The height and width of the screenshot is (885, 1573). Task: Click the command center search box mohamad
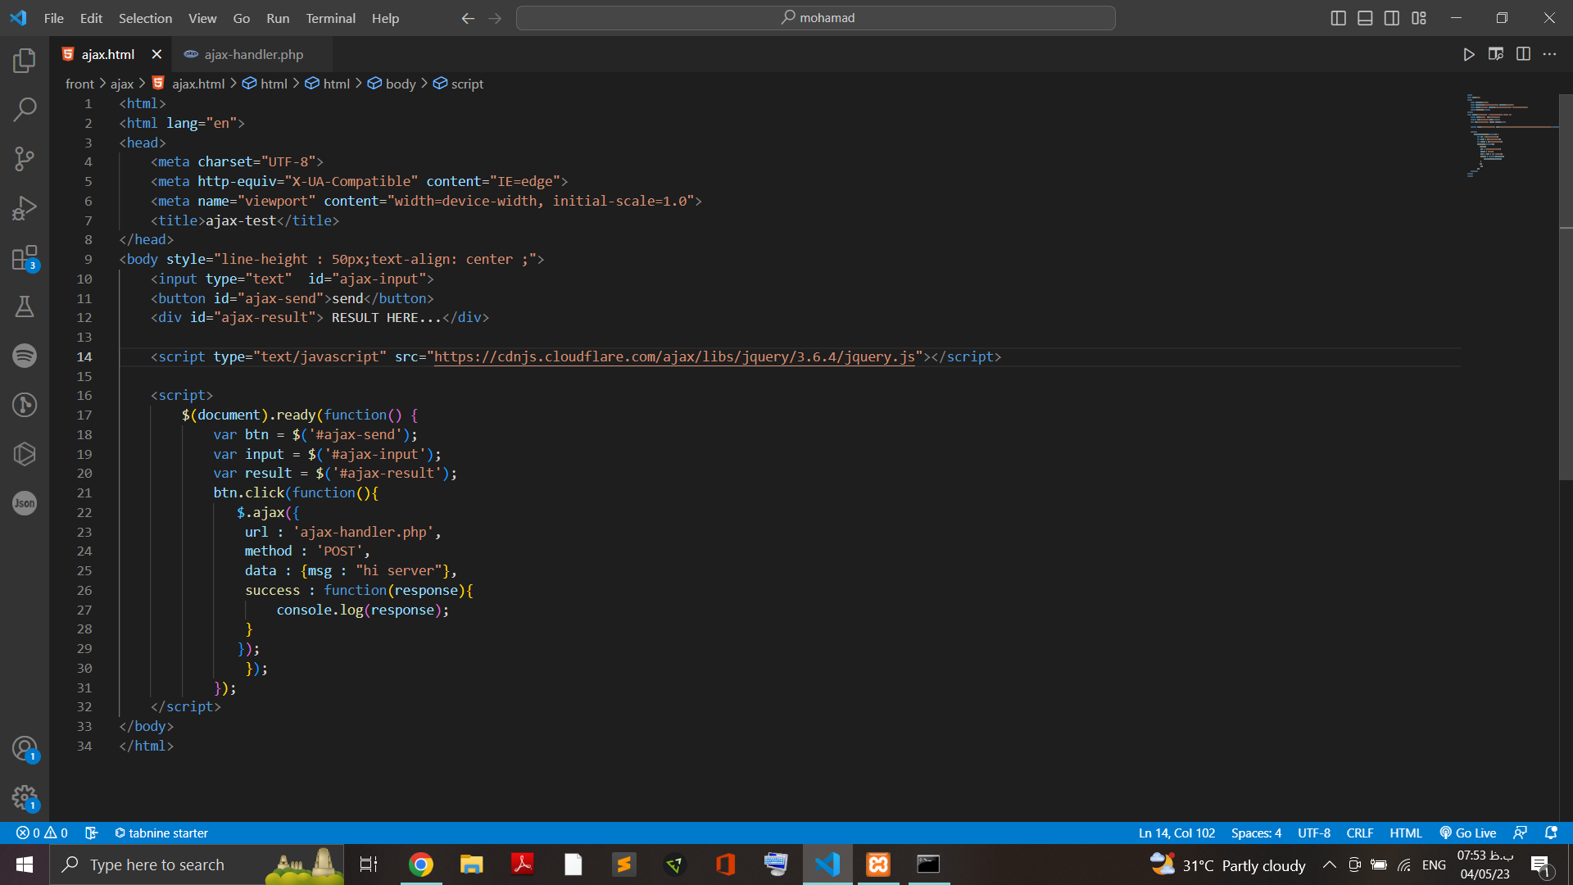816,18
